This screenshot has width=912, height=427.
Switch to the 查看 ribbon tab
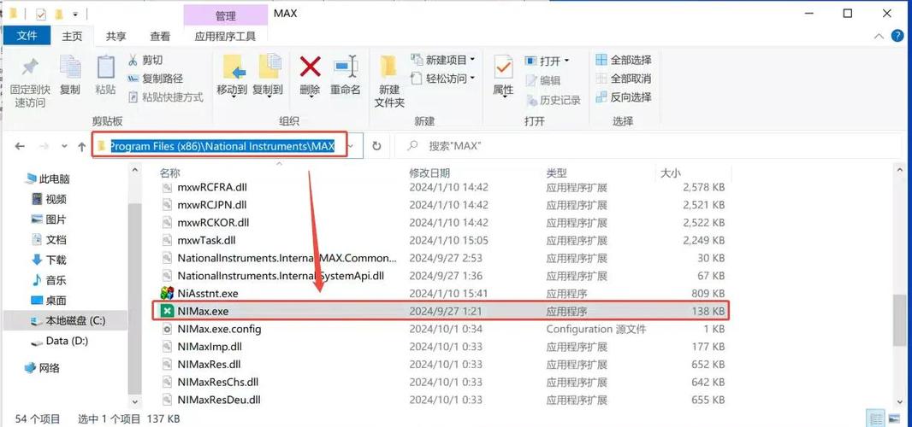pos(160,36)
